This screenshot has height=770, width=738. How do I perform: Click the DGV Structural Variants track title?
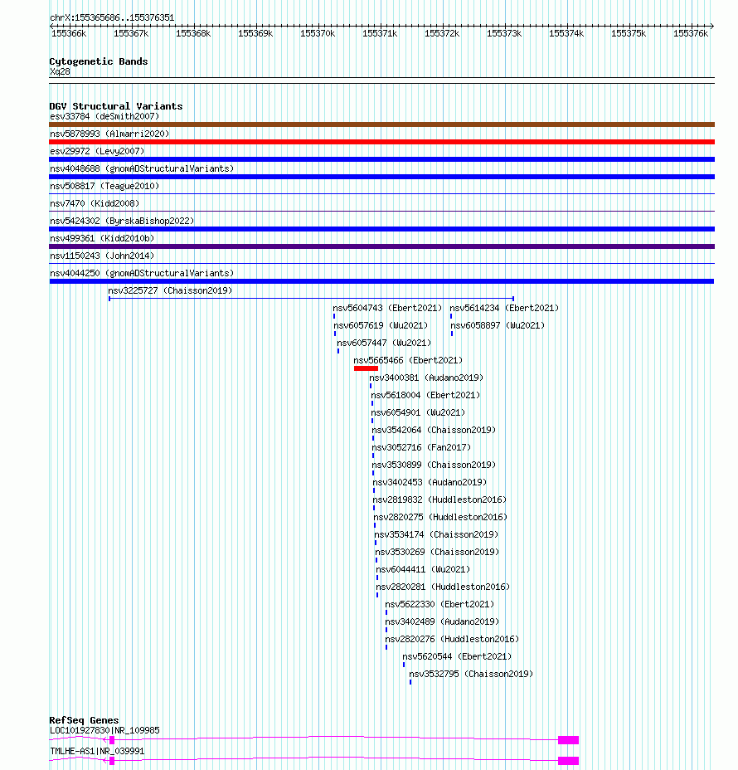[116, 106]
